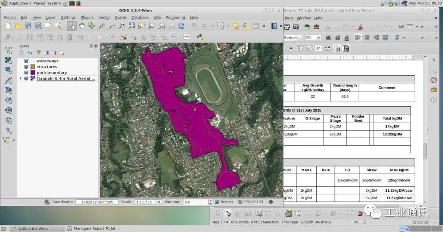Click the layer filter funnel icon
Image resolution: width=443 pixels, height=232 pixels.
click(x=39, y=53)
